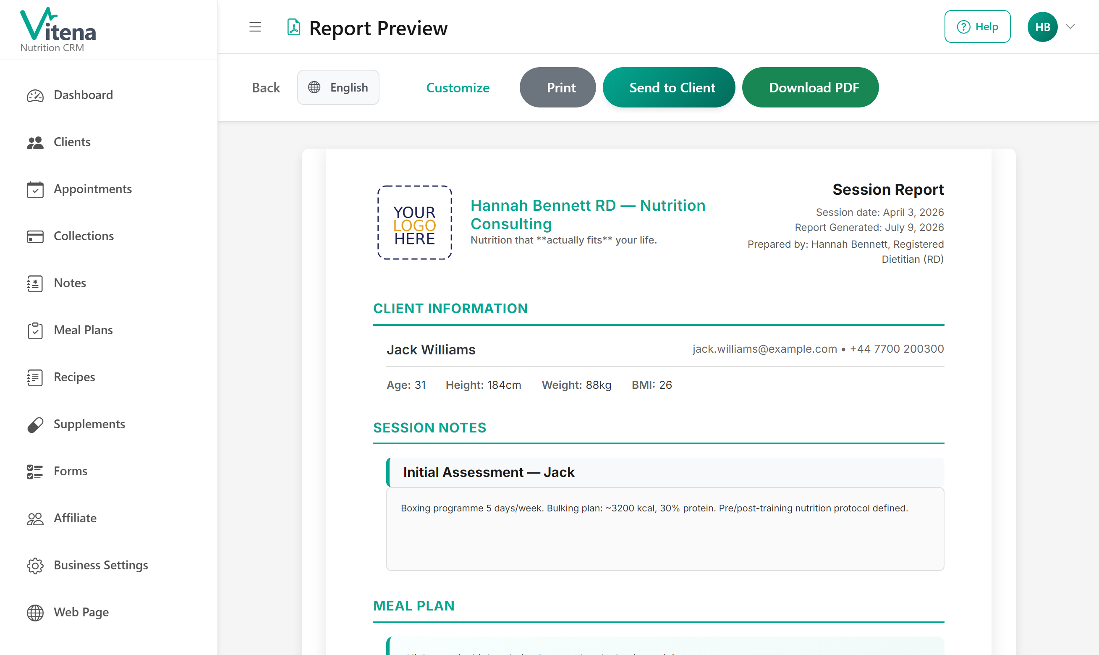Go to Clients in the sidebar
Viewport: 1099px width, 655px height.
coord(72,142)
